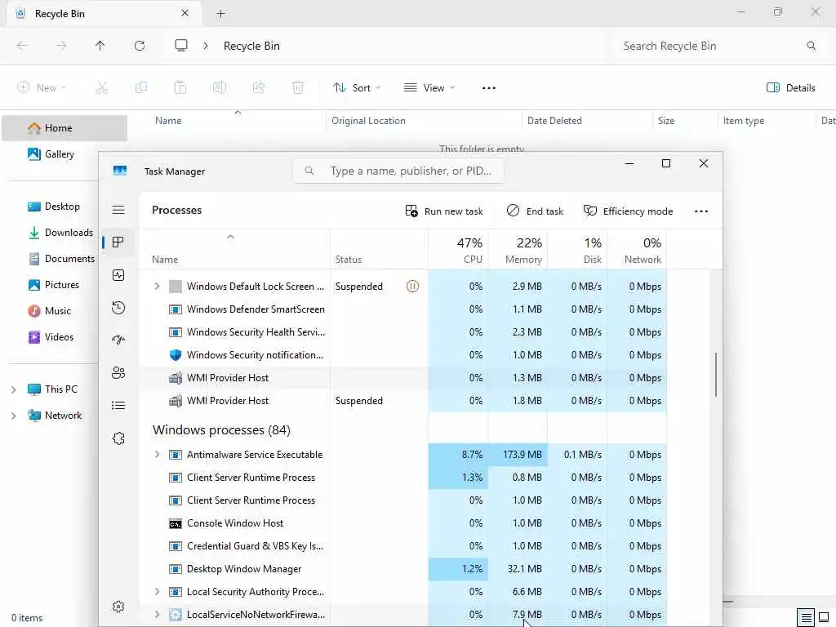The image size is (836, 627).
Task: Go up one level in File Explorer
Action: (100, 46)
